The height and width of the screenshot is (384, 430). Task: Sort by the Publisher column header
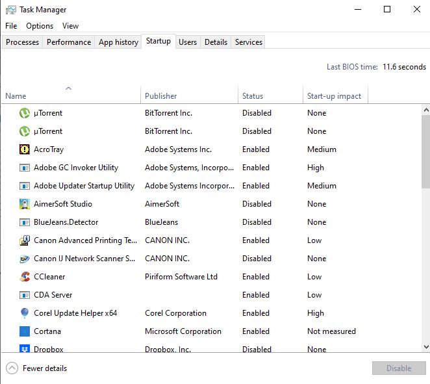tap(189, 96)
